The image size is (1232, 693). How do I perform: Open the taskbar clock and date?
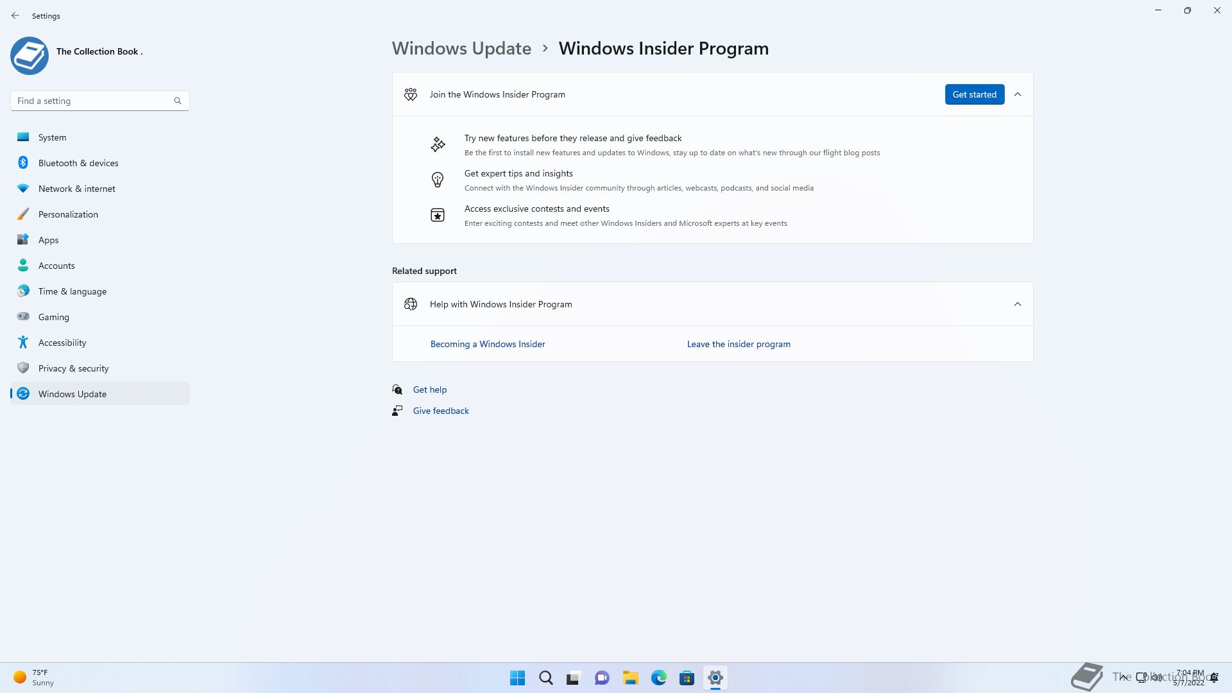pyautogui.click(x=1189, y=678)
